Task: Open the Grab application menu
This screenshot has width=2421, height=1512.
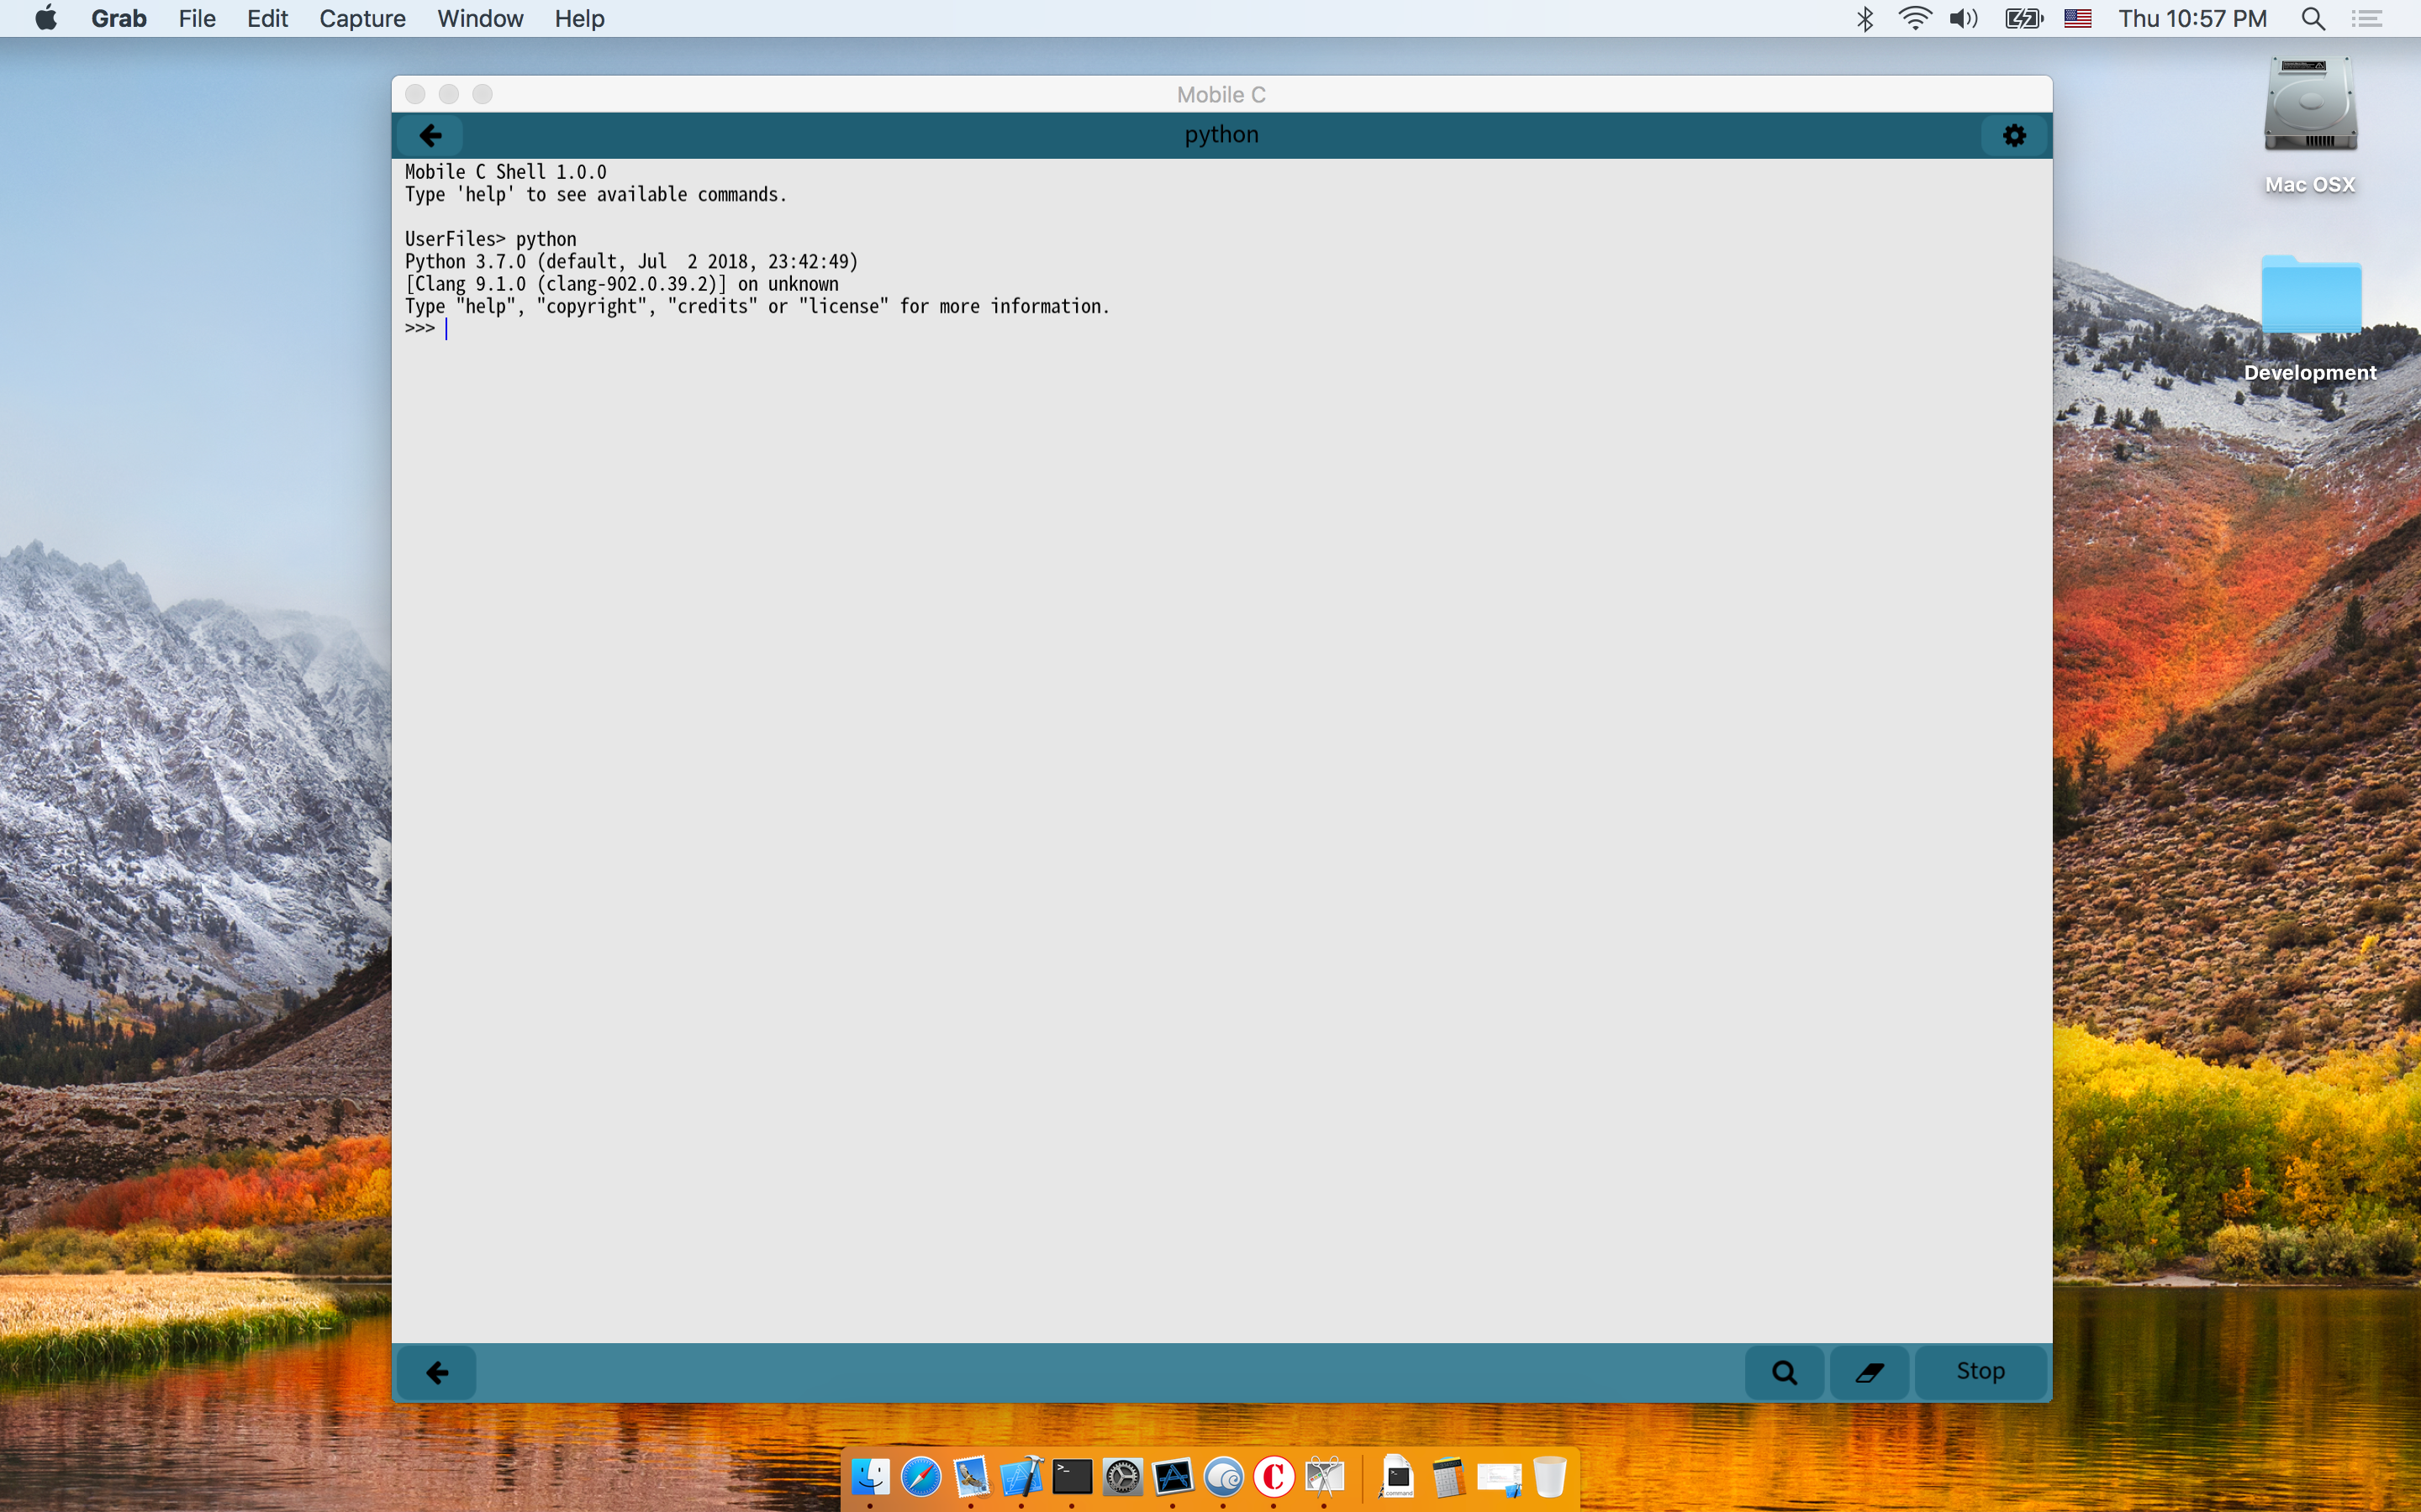Action: [x=118, y=18]
